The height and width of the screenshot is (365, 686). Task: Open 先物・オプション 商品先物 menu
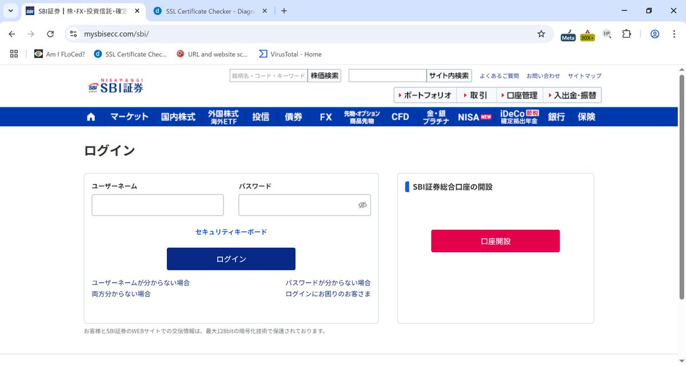coord(362,117)
